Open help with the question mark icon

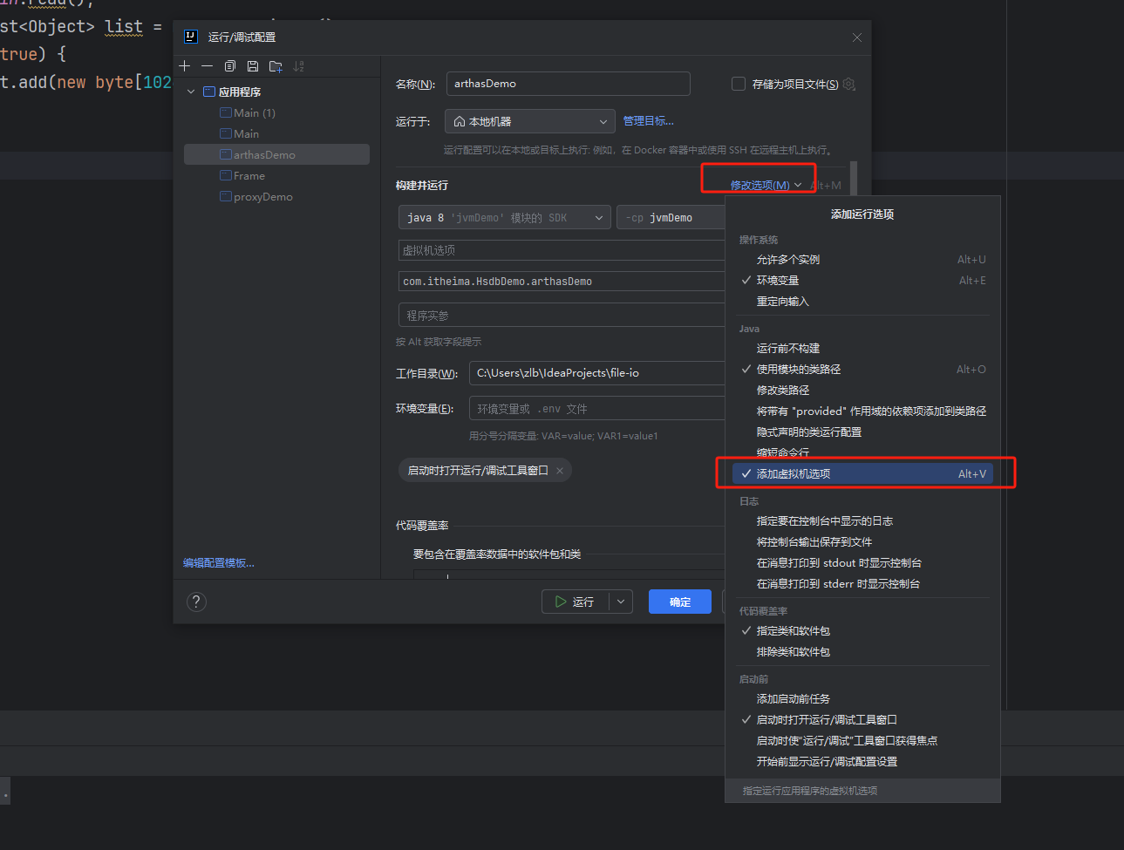197,602
